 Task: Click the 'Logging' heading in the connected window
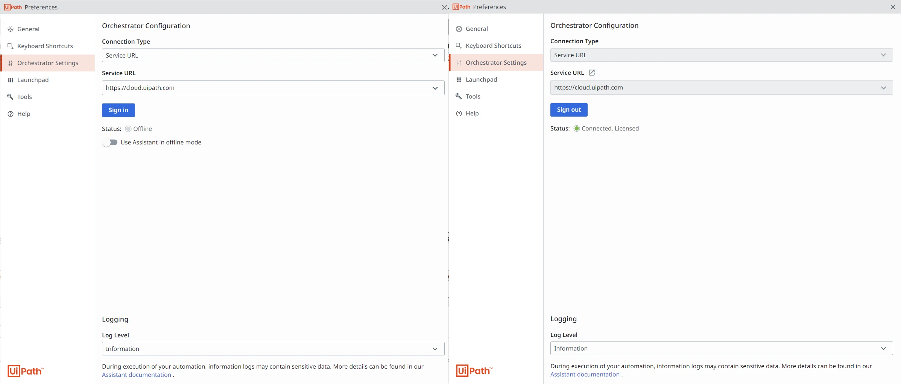[564, 319]
